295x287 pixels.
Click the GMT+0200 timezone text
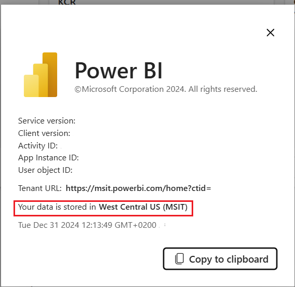(x=136, y=225)
